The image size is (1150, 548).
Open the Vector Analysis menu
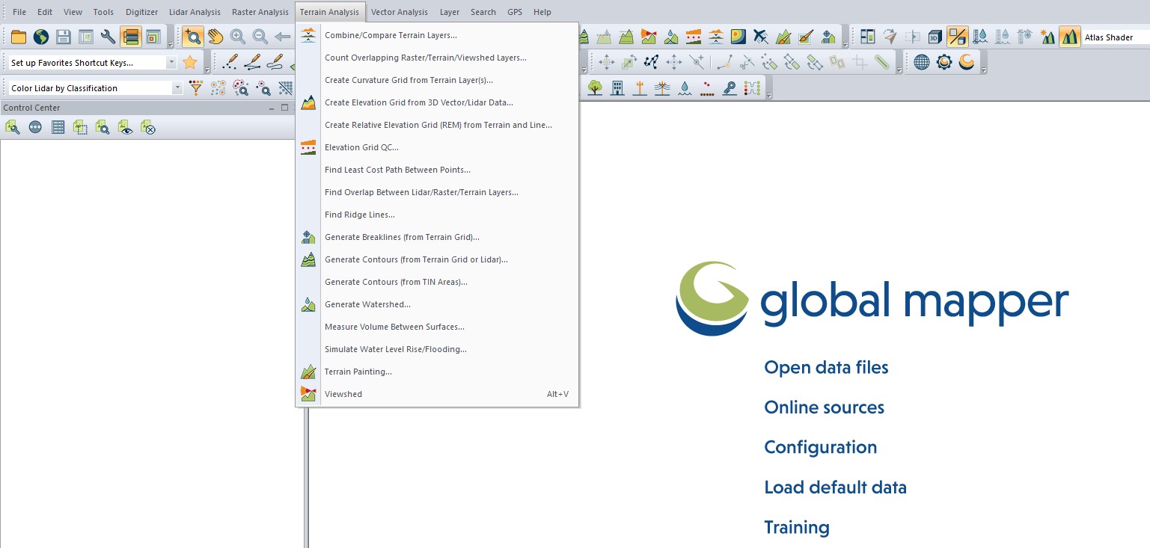click(x=400, y=12)
